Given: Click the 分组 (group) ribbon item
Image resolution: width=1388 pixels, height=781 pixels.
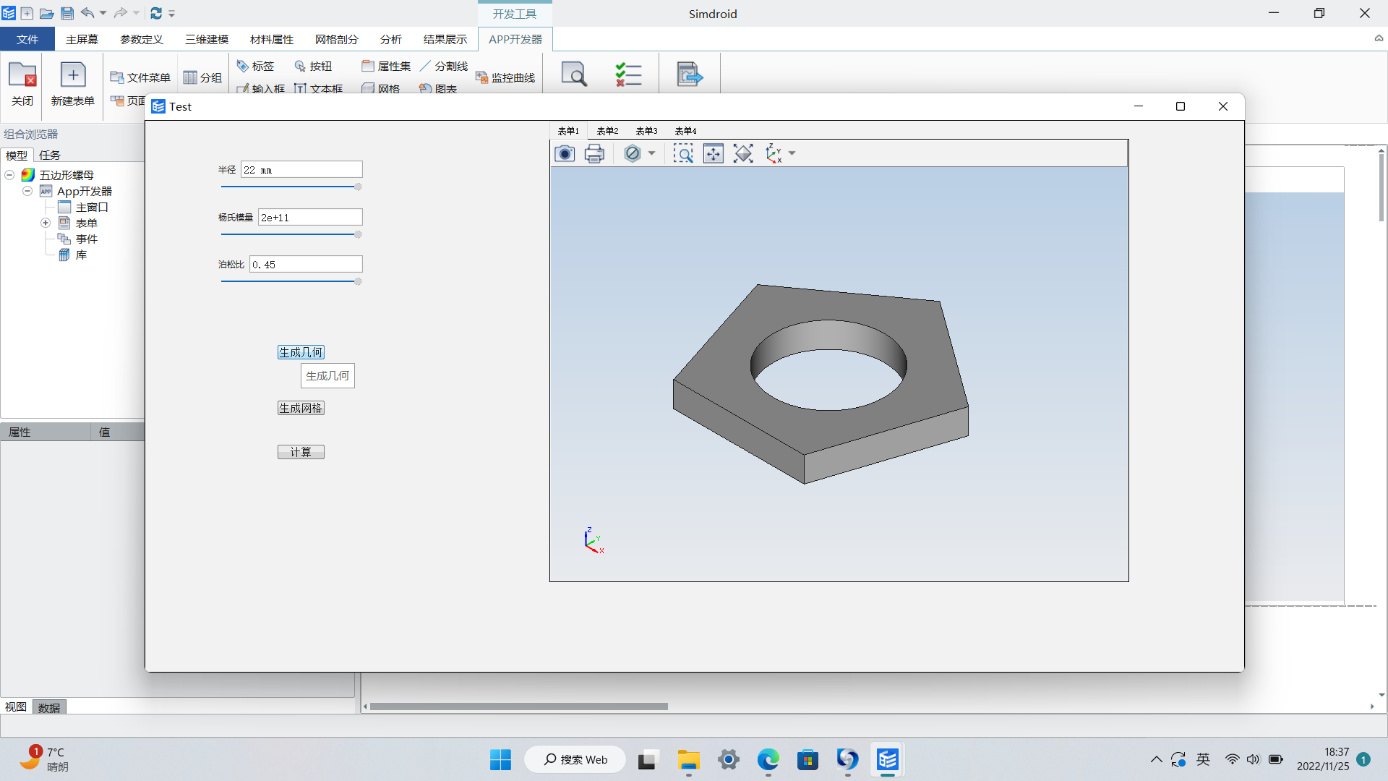Looking at the screenshot, I should pyautogui.click(x=202, y=77).
